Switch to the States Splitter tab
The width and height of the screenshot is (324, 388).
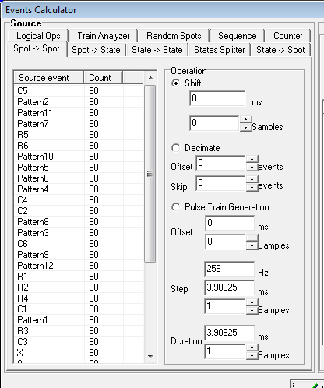[x=220, y=50]
